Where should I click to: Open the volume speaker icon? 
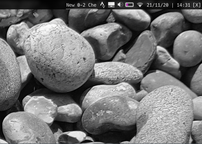(x=120, y=5)
